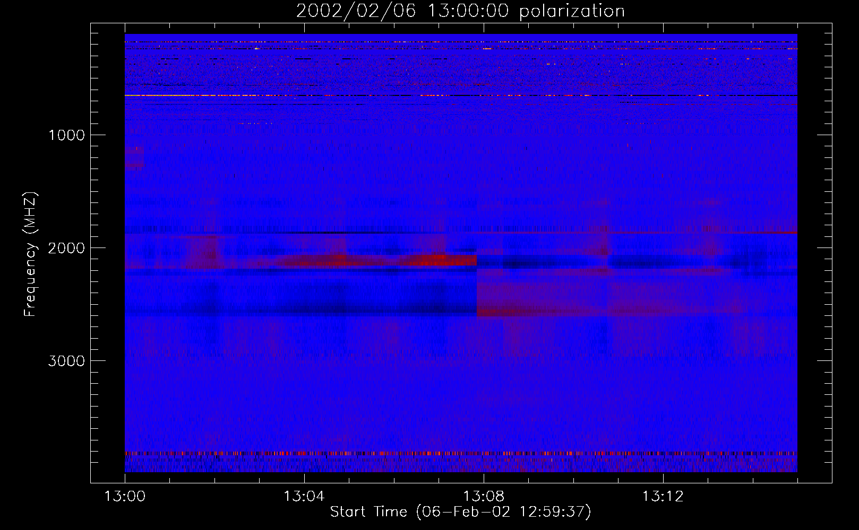Click the 13:04 time tick label
This screenshot has width=859, height=530.
[x=304, y=497]
